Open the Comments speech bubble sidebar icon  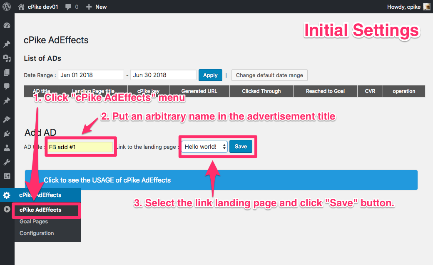[7, 87]
